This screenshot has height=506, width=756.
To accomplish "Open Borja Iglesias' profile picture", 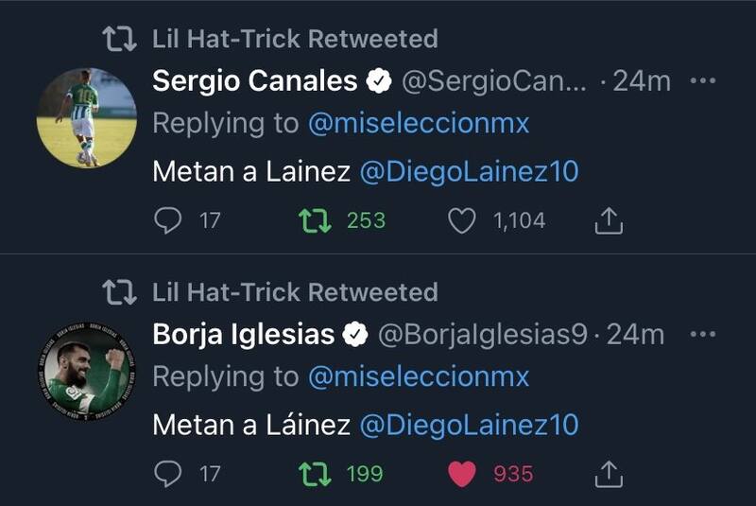I will point(86,371).
